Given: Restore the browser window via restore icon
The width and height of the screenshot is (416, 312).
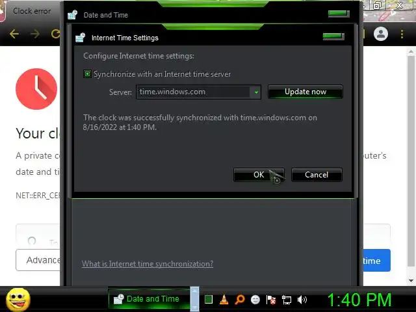Looking at the screenshot, I should 377,5.
